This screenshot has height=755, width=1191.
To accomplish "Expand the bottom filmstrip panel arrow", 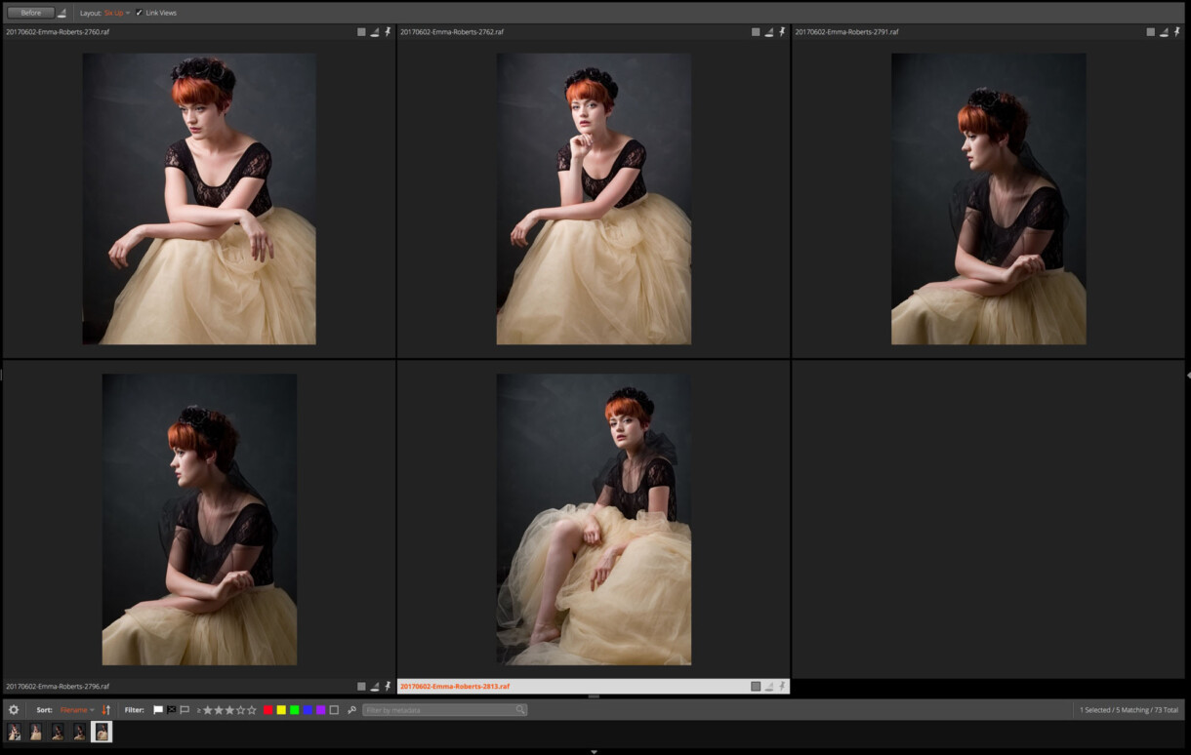I will pyautogui.click(x=594, y=751).
